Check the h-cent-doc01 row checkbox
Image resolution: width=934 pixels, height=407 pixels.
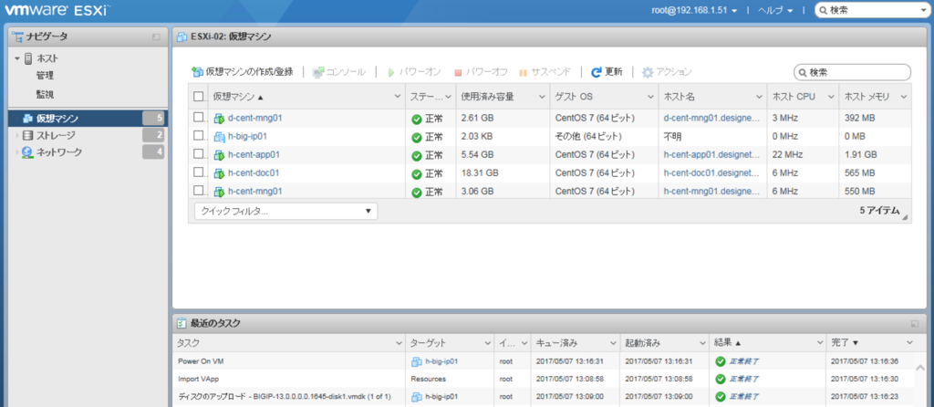(198, 172)
